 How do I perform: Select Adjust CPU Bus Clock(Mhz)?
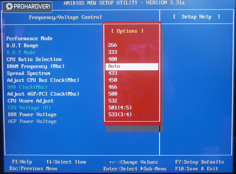[x=43, y=80]
